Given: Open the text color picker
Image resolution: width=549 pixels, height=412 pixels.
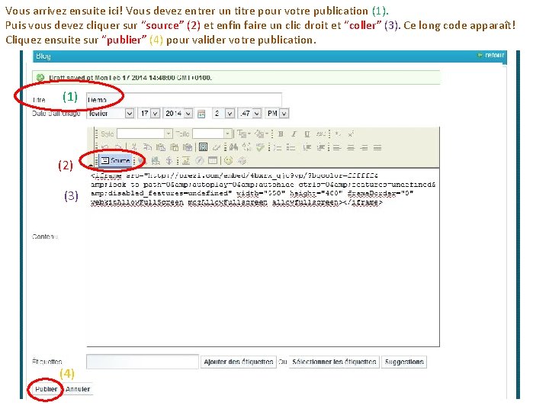Looking at the screenshot, I should coord(244,134).
